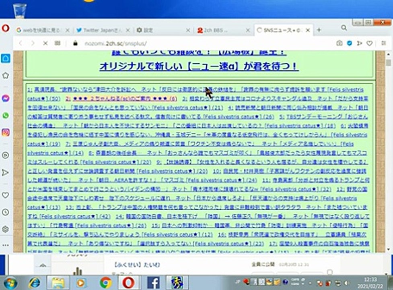Stop loading the current page
Viewport: 393px width, 290px height.
45,43
